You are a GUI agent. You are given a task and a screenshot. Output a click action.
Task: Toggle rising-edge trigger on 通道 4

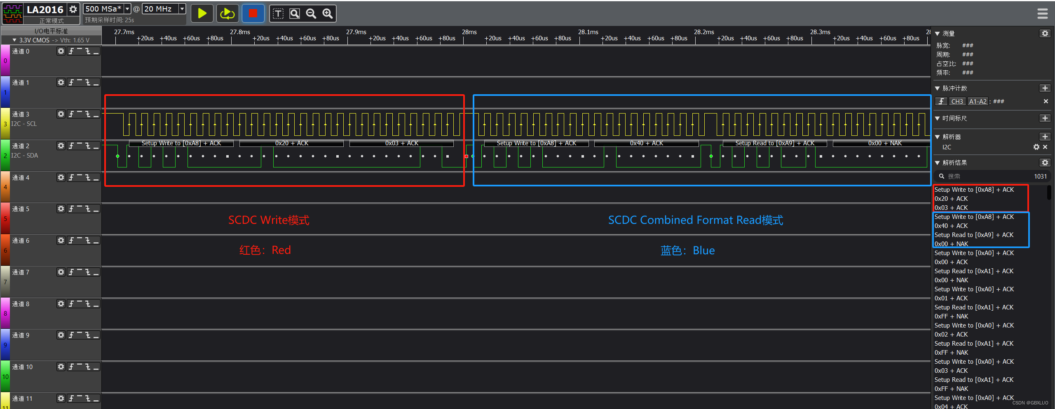pos(71,177)
